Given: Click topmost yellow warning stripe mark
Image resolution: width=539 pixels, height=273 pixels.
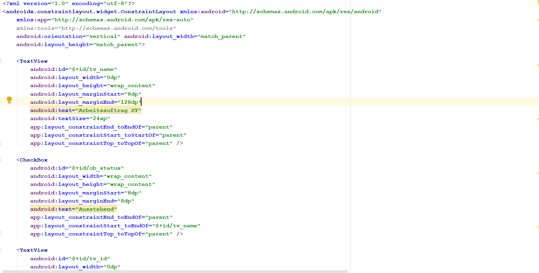Looking at the screenshot, I should 537,20.
